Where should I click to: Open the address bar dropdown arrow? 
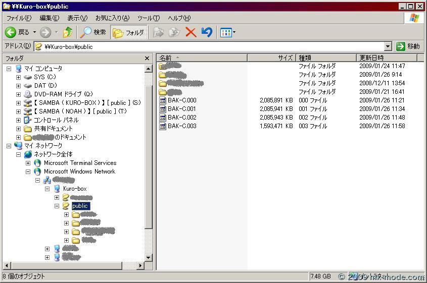click(388, 46)
